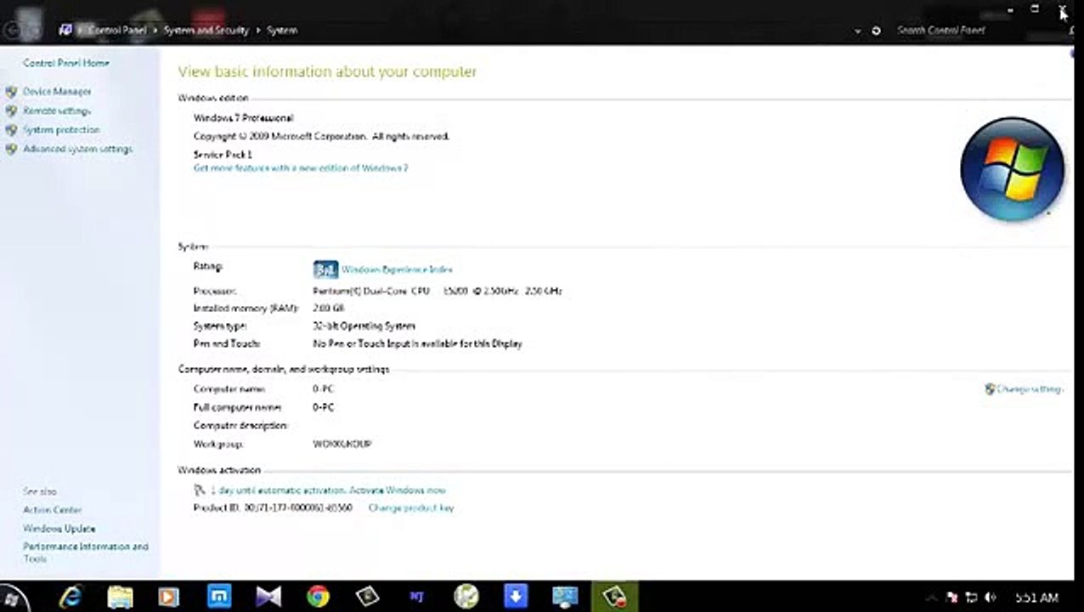Click Change settings for computer name
The width and height of the screenshot is (1084, 612).
1030,389
